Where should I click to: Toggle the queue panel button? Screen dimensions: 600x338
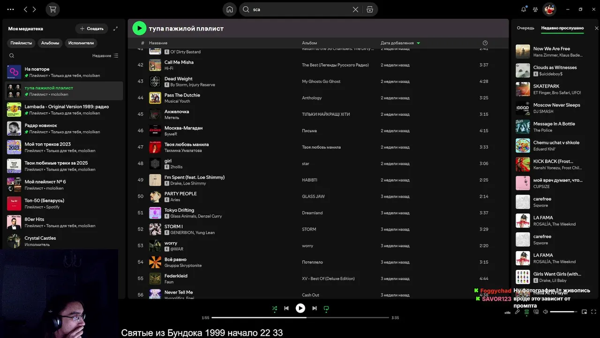(x=526, y=312)
